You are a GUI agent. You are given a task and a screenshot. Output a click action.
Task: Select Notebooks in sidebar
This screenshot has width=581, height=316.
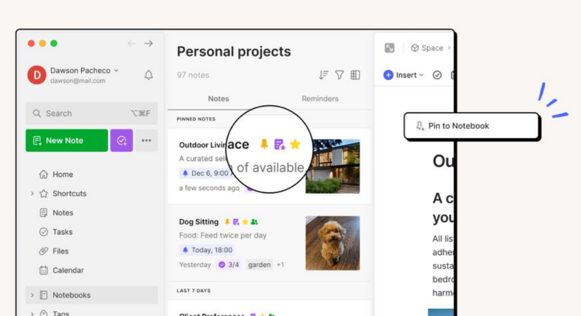point(92,295)
